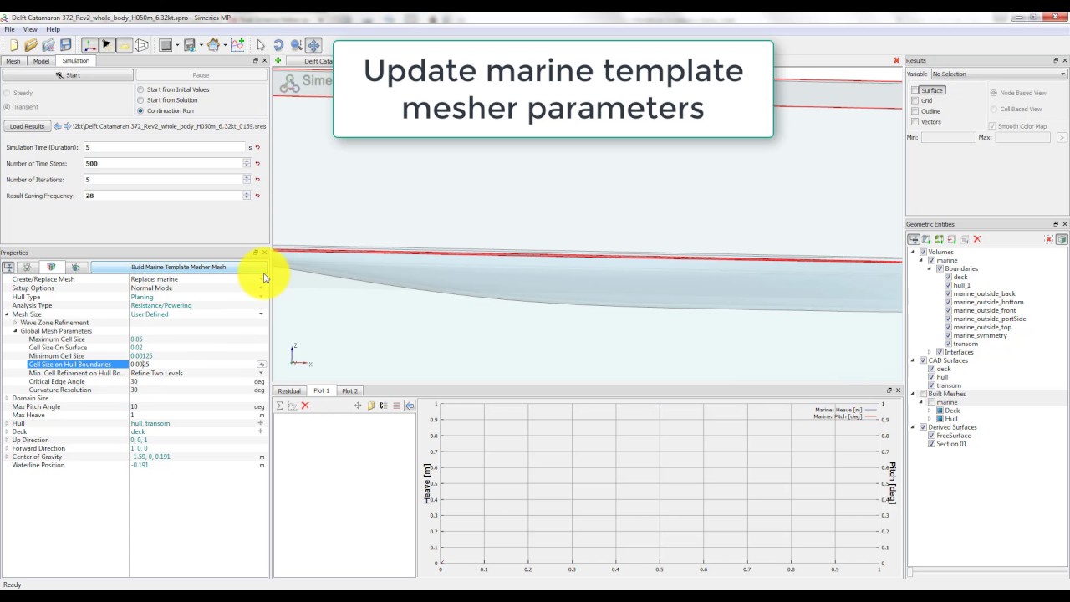Click the green plus add-view icon
This screenshot has width=1070, height=602.
coord(278,60)
